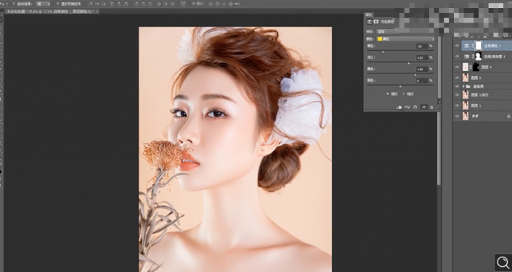The width and height of the screenshot is (512, 272).
Task: Click the delete adjustment trash icon
Action: coord(431,107)
